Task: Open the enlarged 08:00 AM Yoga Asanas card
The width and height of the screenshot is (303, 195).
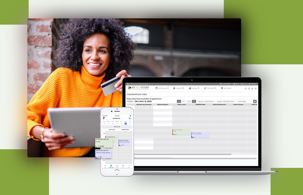Action: coord(103,154)
